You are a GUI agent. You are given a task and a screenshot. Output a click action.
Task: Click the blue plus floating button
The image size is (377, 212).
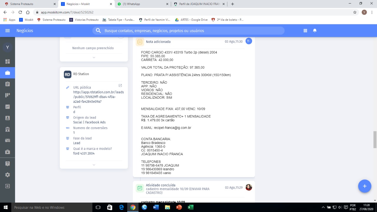pyautogui.click(x=364, y=186)
